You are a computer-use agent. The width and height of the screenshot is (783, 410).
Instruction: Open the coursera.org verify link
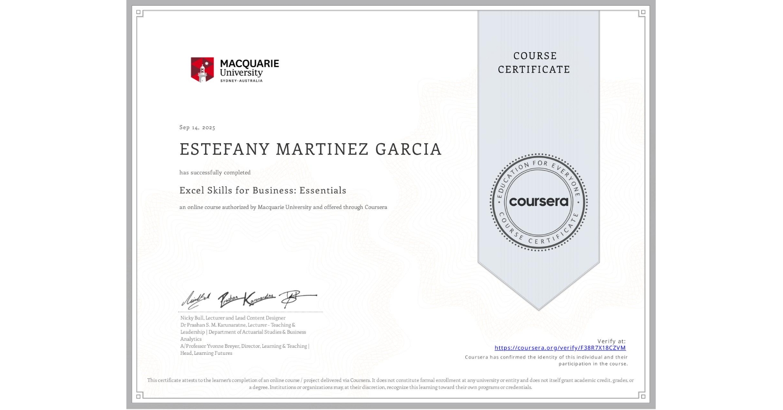[560, 348]
